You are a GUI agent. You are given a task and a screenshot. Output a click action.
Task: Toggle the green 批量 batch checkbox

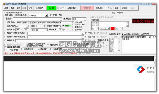[63, 26]
